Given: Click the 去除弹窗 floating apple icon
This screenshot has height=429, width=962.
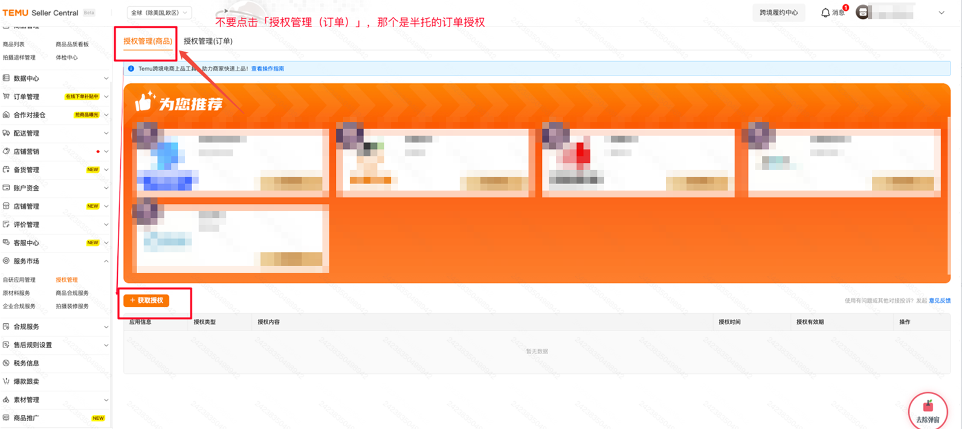Looking at the screenshot, I should click(928, 410).
